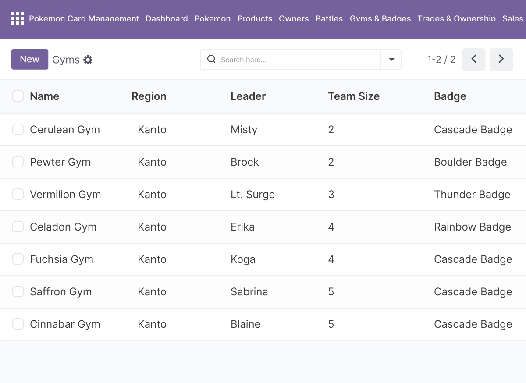The height and width of the screenshot is (383, 526).
Task: Click the Boulder Badge cell
Action: pos(470,162)
